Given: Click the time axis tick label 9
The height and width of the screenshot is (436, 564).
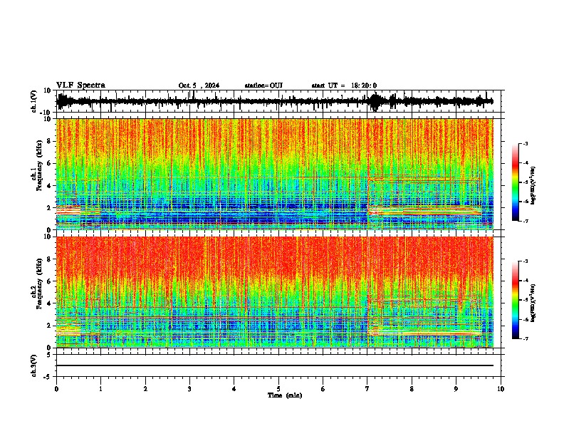Looking at the screenshot, I should 456,389.
